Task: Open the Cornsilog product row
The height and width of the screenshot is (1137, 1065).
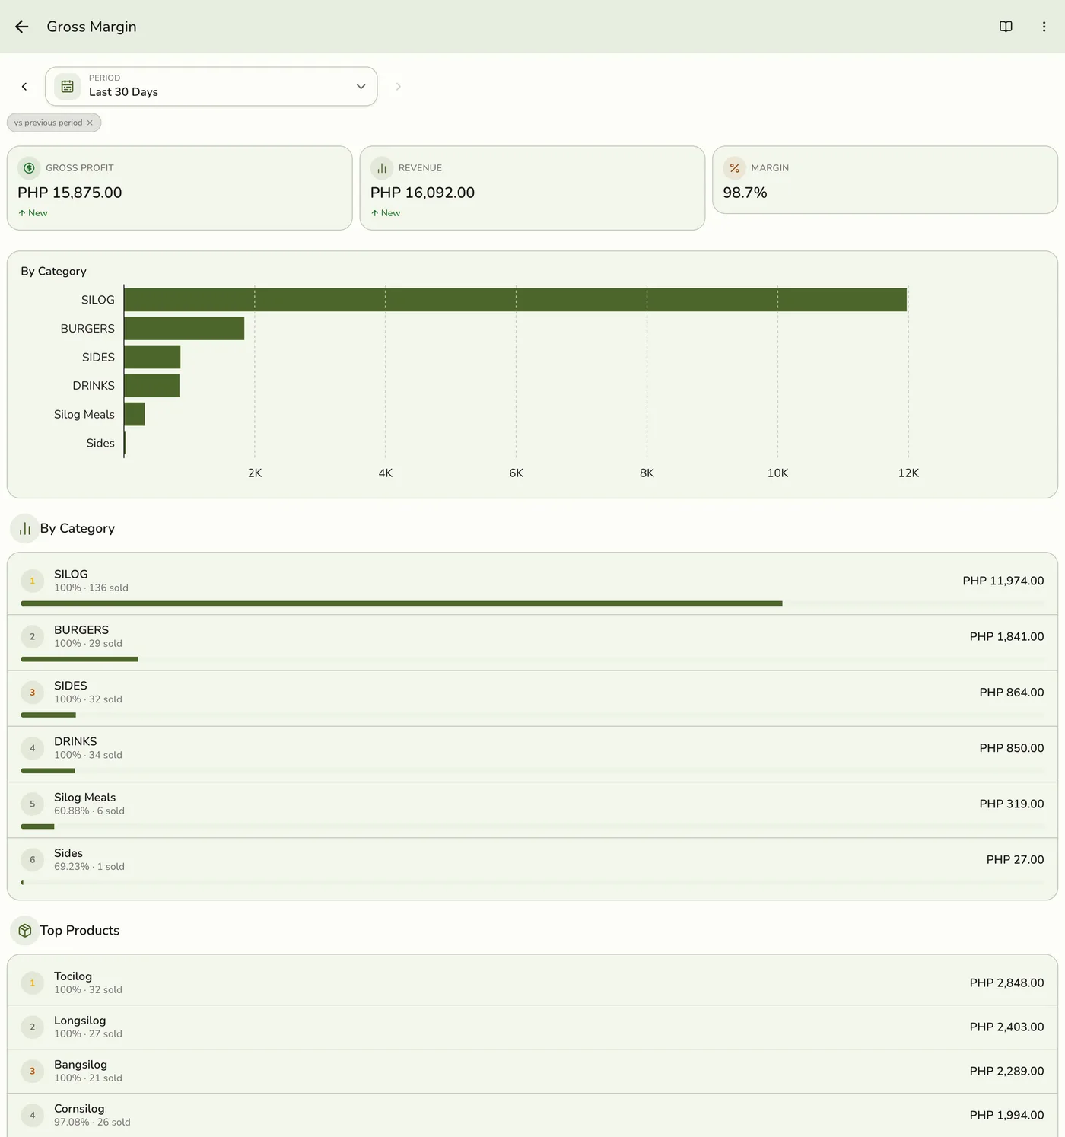Action: (532, 1116)
